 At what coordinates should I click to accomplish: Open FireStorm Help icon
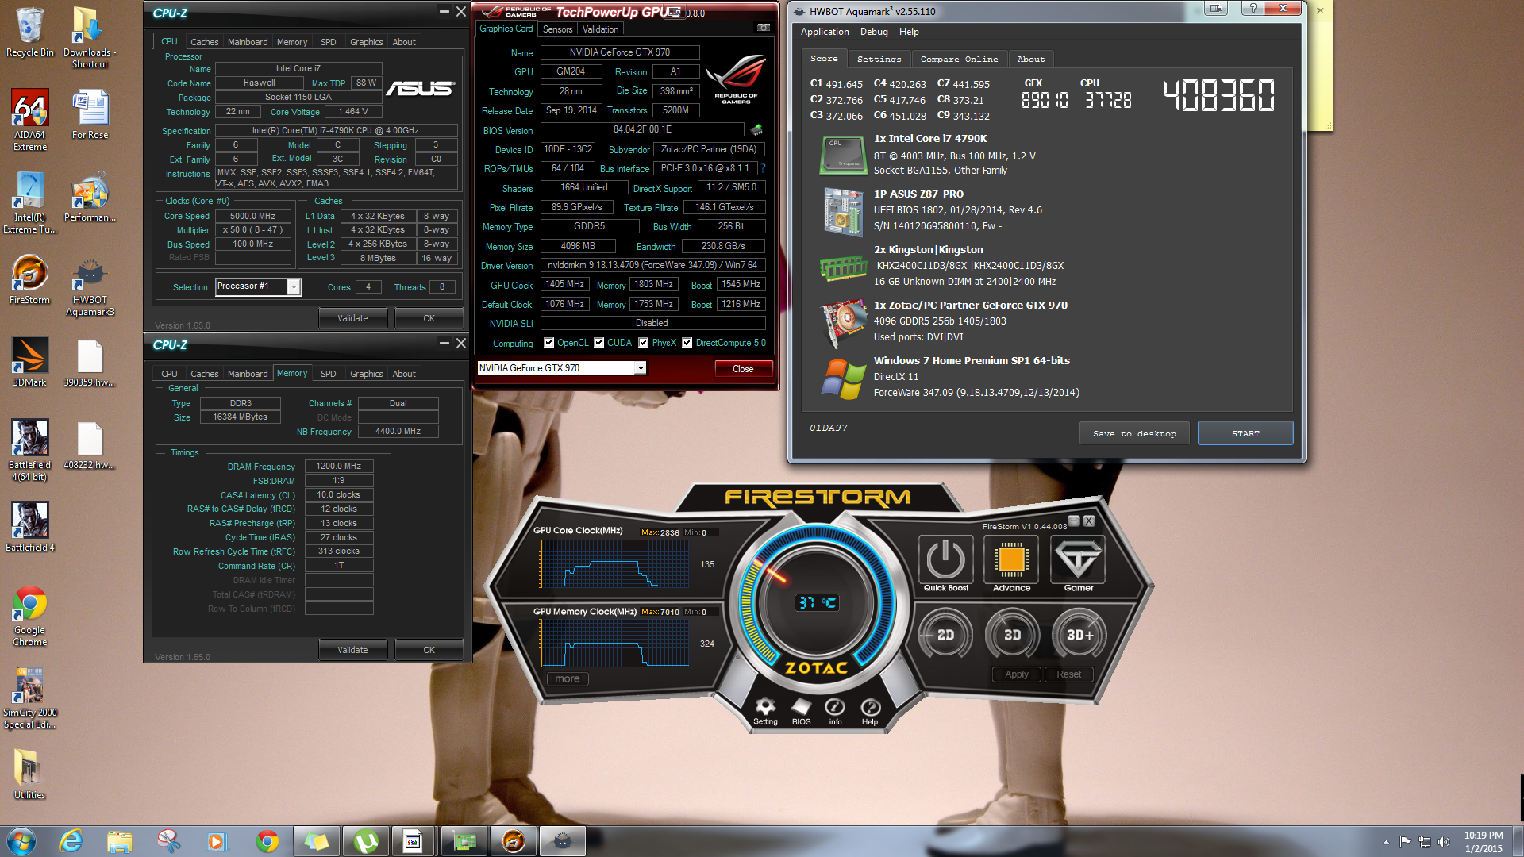pos(870,711)
